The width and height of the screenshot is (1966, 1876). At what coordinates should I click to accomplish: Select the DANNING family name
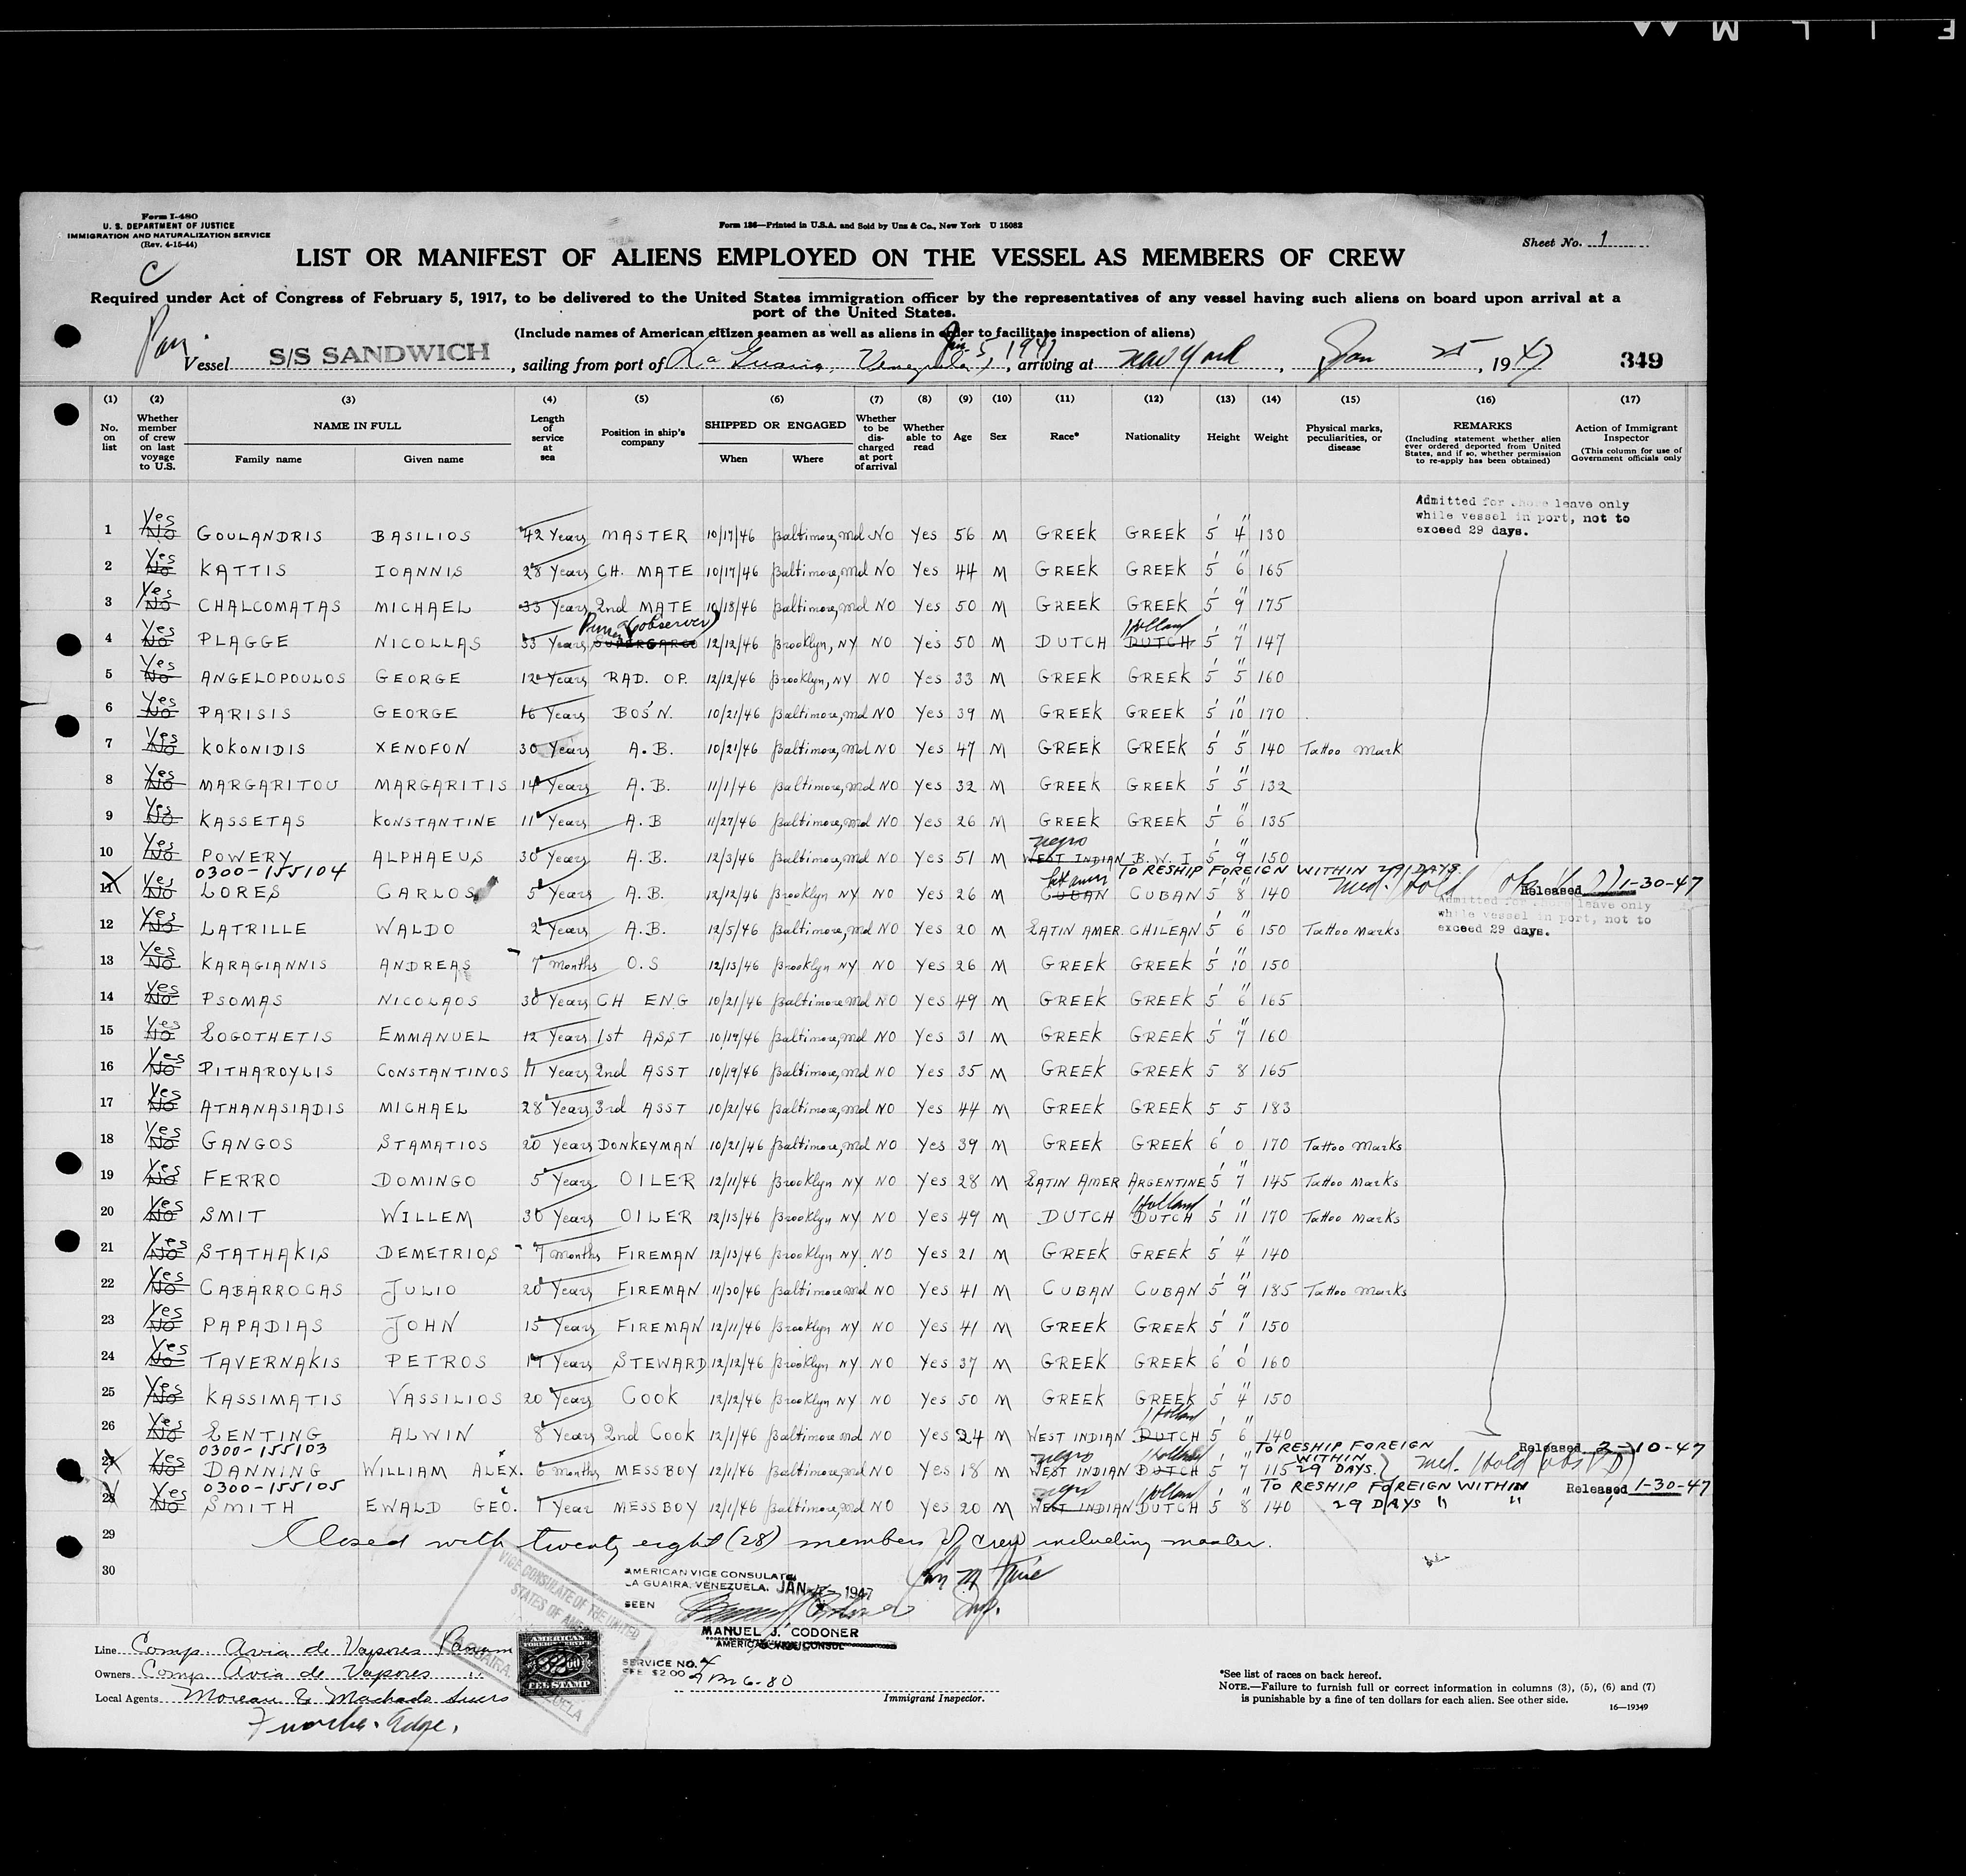tap(261, 1470)
